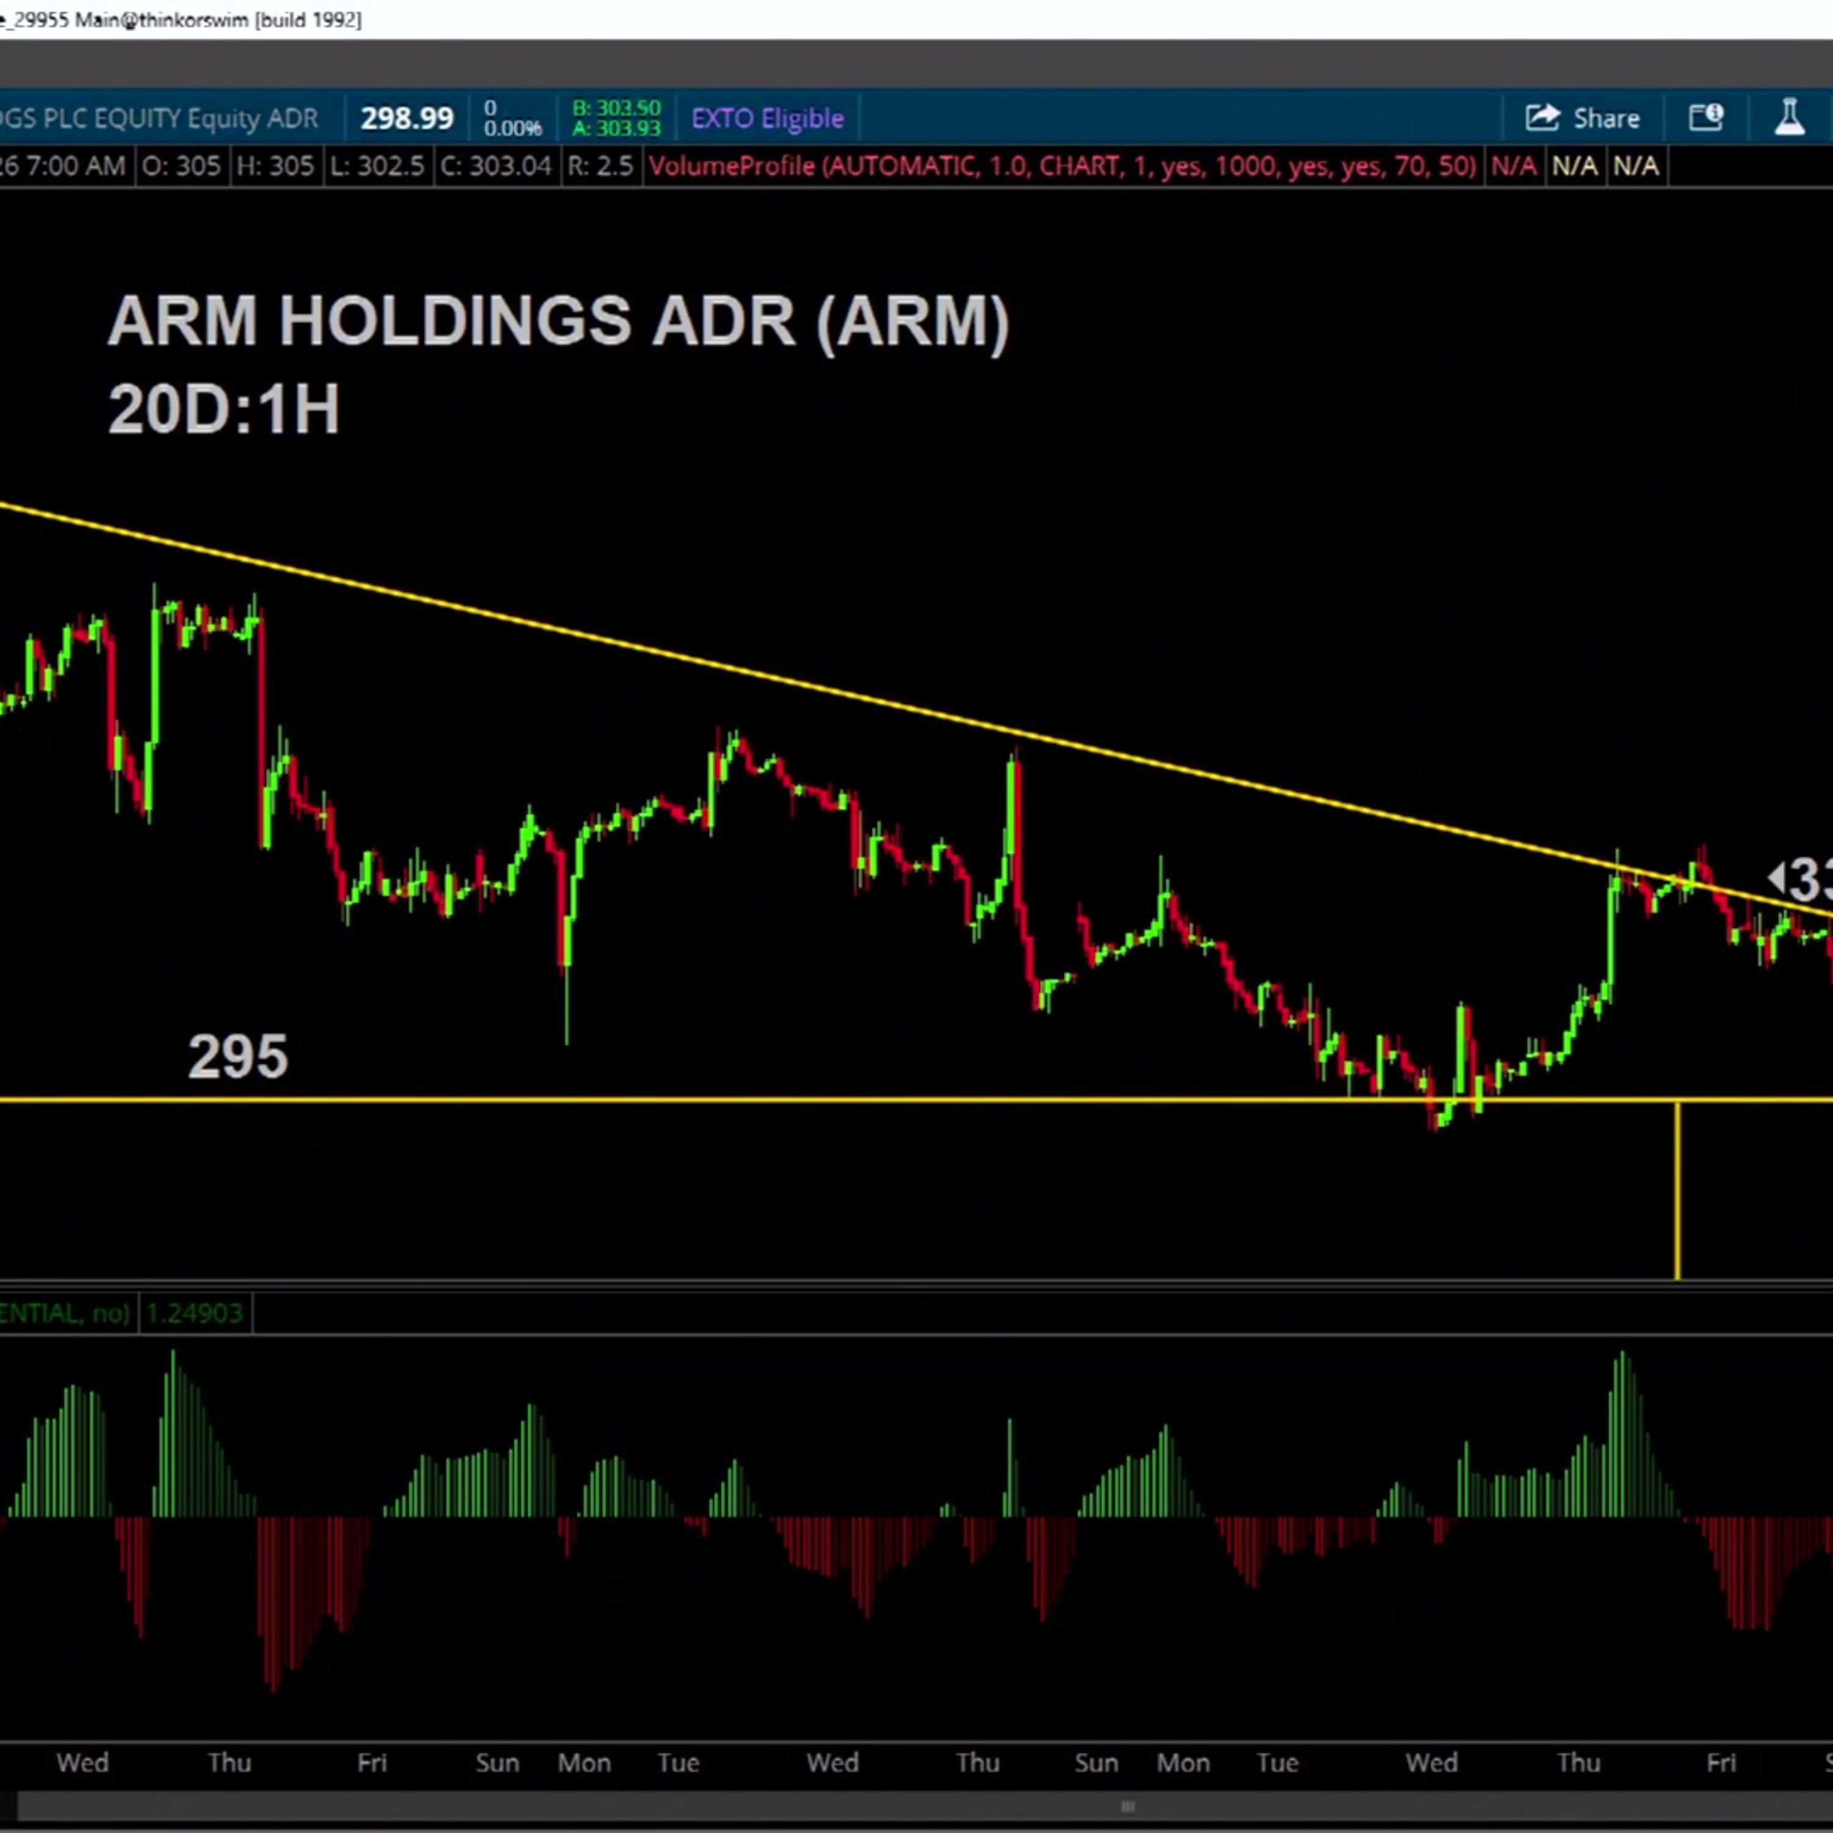1833x1833 pixels.
Task: Open the flask Studies icon
Action: (x=1790, y=119)
